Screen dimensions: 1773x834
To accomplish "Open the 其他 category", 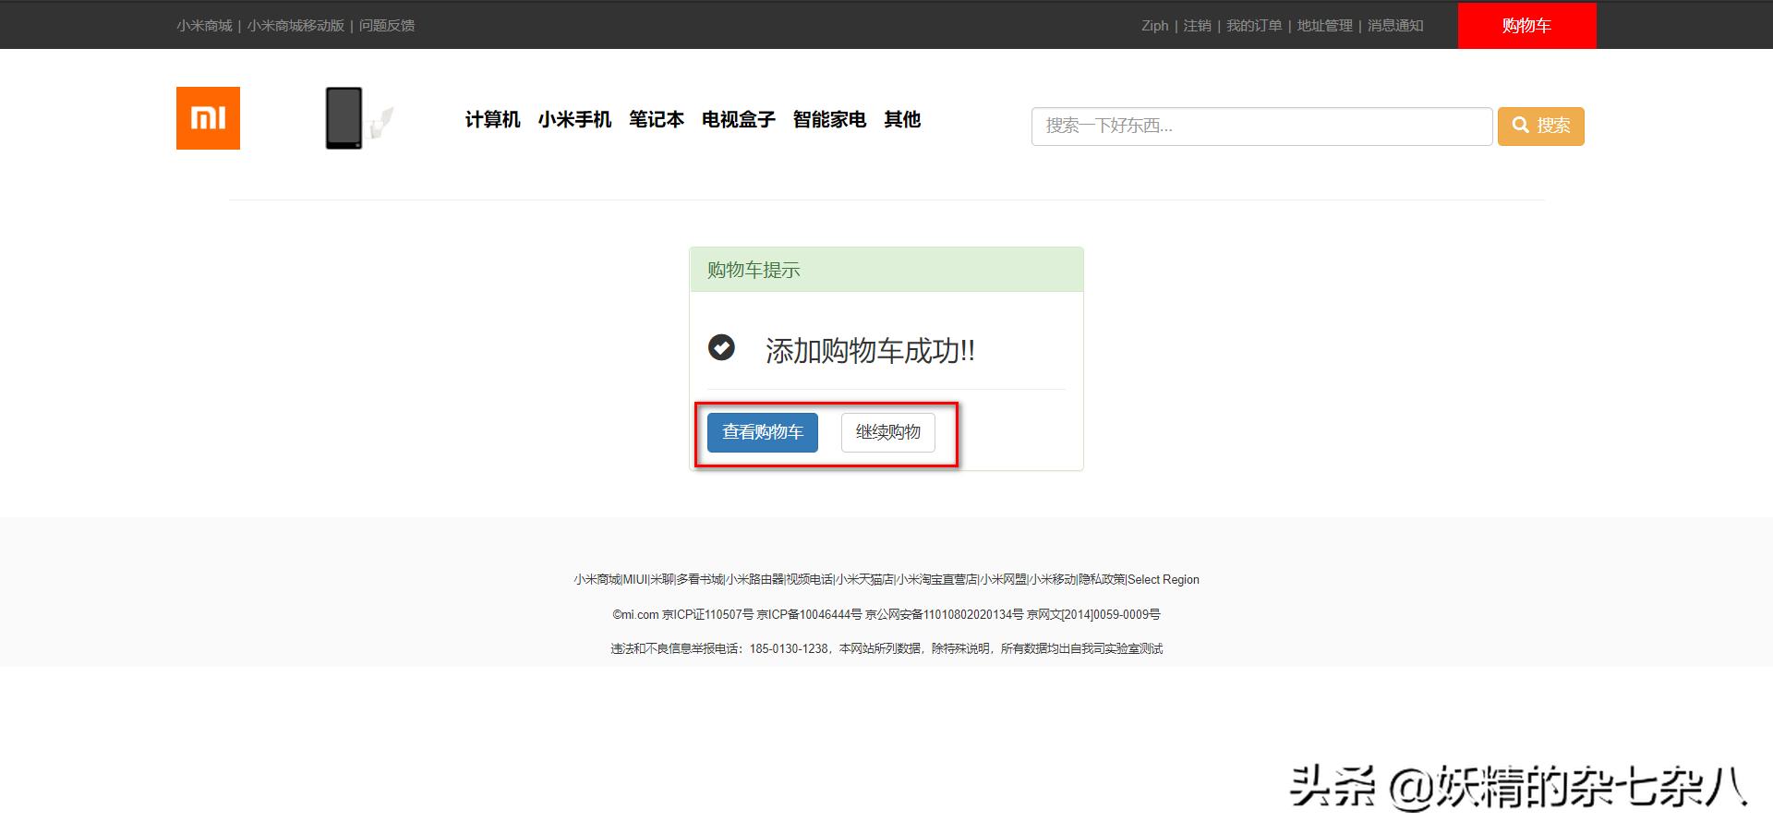I will pyautogui.click(x=901, y=119).
